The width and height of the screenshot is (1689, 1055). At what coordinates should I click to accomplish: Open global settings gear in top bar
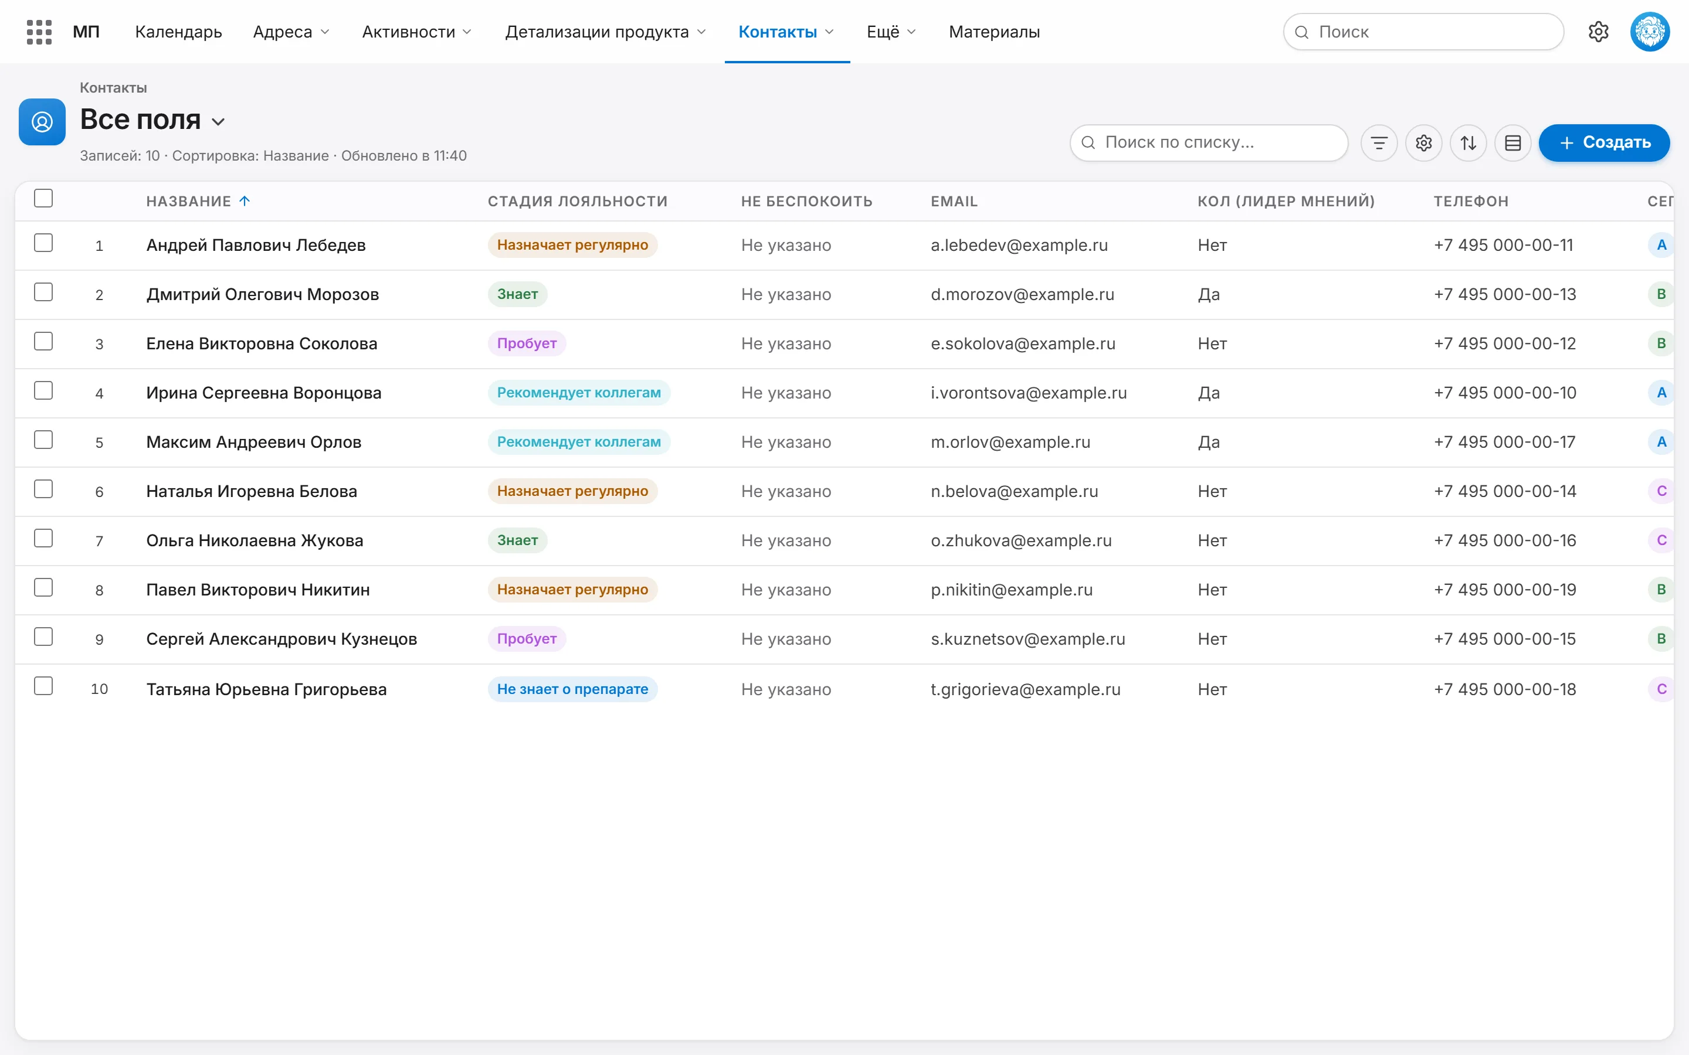[x=1598, y=32]
